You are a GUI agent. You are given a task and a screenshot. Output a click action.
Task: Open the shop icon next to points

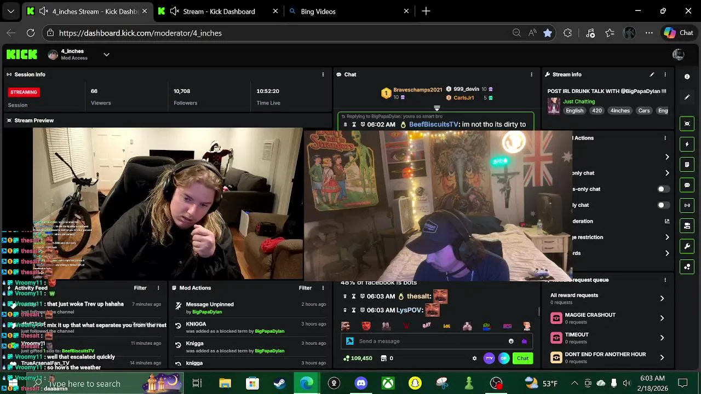[383, 358]
